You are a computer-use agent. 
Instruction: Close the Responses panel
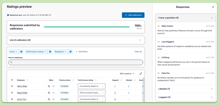coord(213,7)
